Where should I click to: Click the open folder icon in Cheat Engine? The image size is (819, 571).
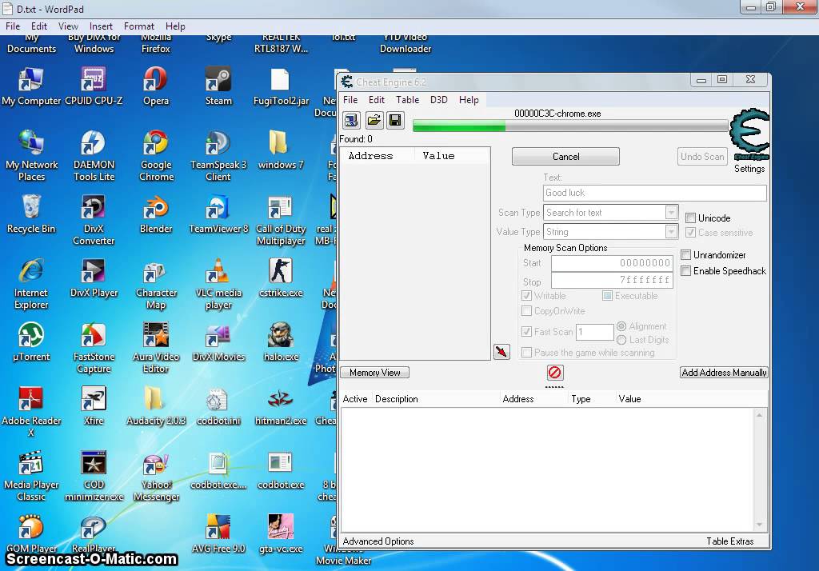(x=374, y=120)
